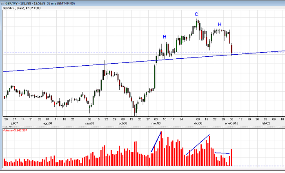Select the blue 'C' head label
Viewport: 285px width, 173px height.
[196, 14]
